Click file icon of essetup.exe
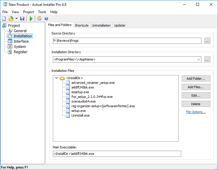This screenshot has width=218, height=170. [68, 92]
